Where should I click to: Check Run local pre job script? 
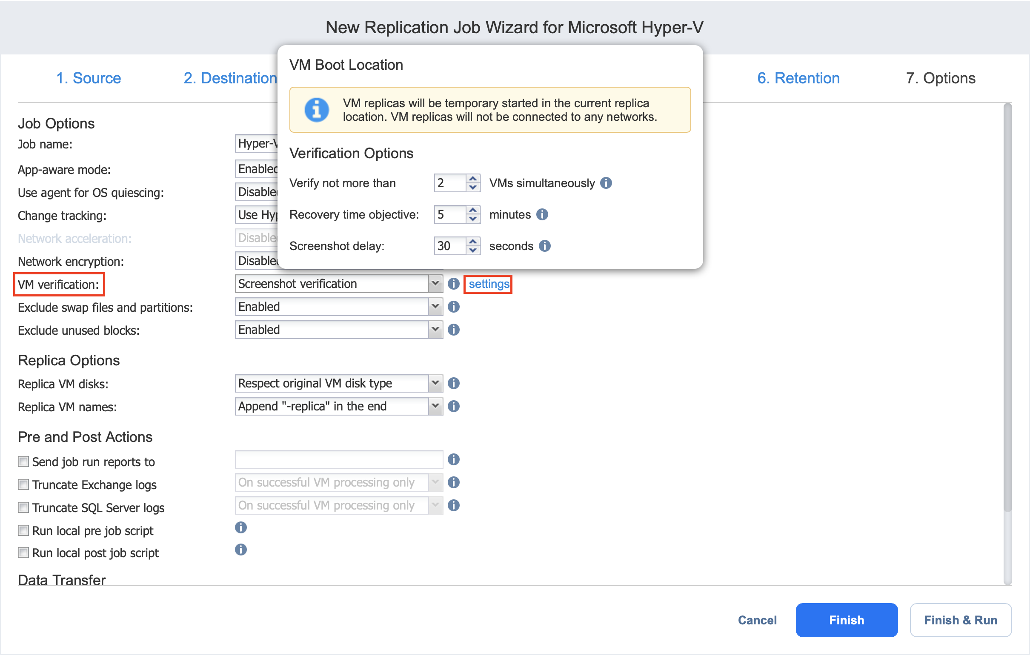click(x=23, y=530)
